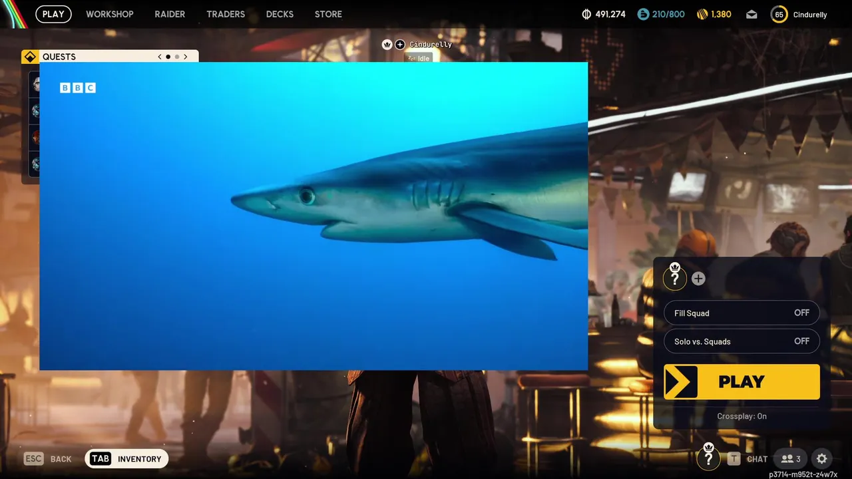Open the STORE tab
Image resolution: width=852 pixels, height=479 pixels.
click(x=328, y=14)
